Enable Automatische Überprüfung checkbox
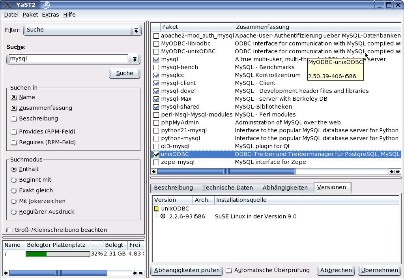The width and height of the screenshot is (404, 280). click(x=229, y=271)
